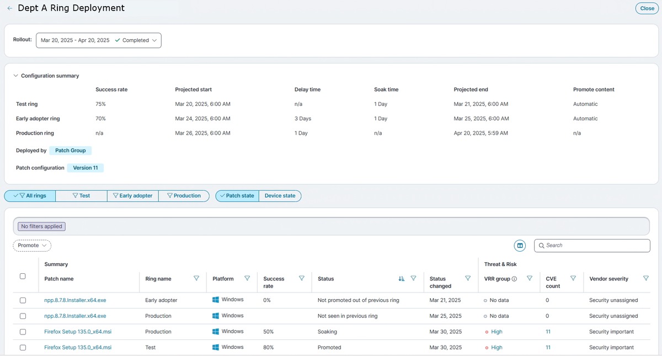
Task: Click the Windows icon in the Firefox Production row
Action: pyautogui.click(x=216, y=332)
